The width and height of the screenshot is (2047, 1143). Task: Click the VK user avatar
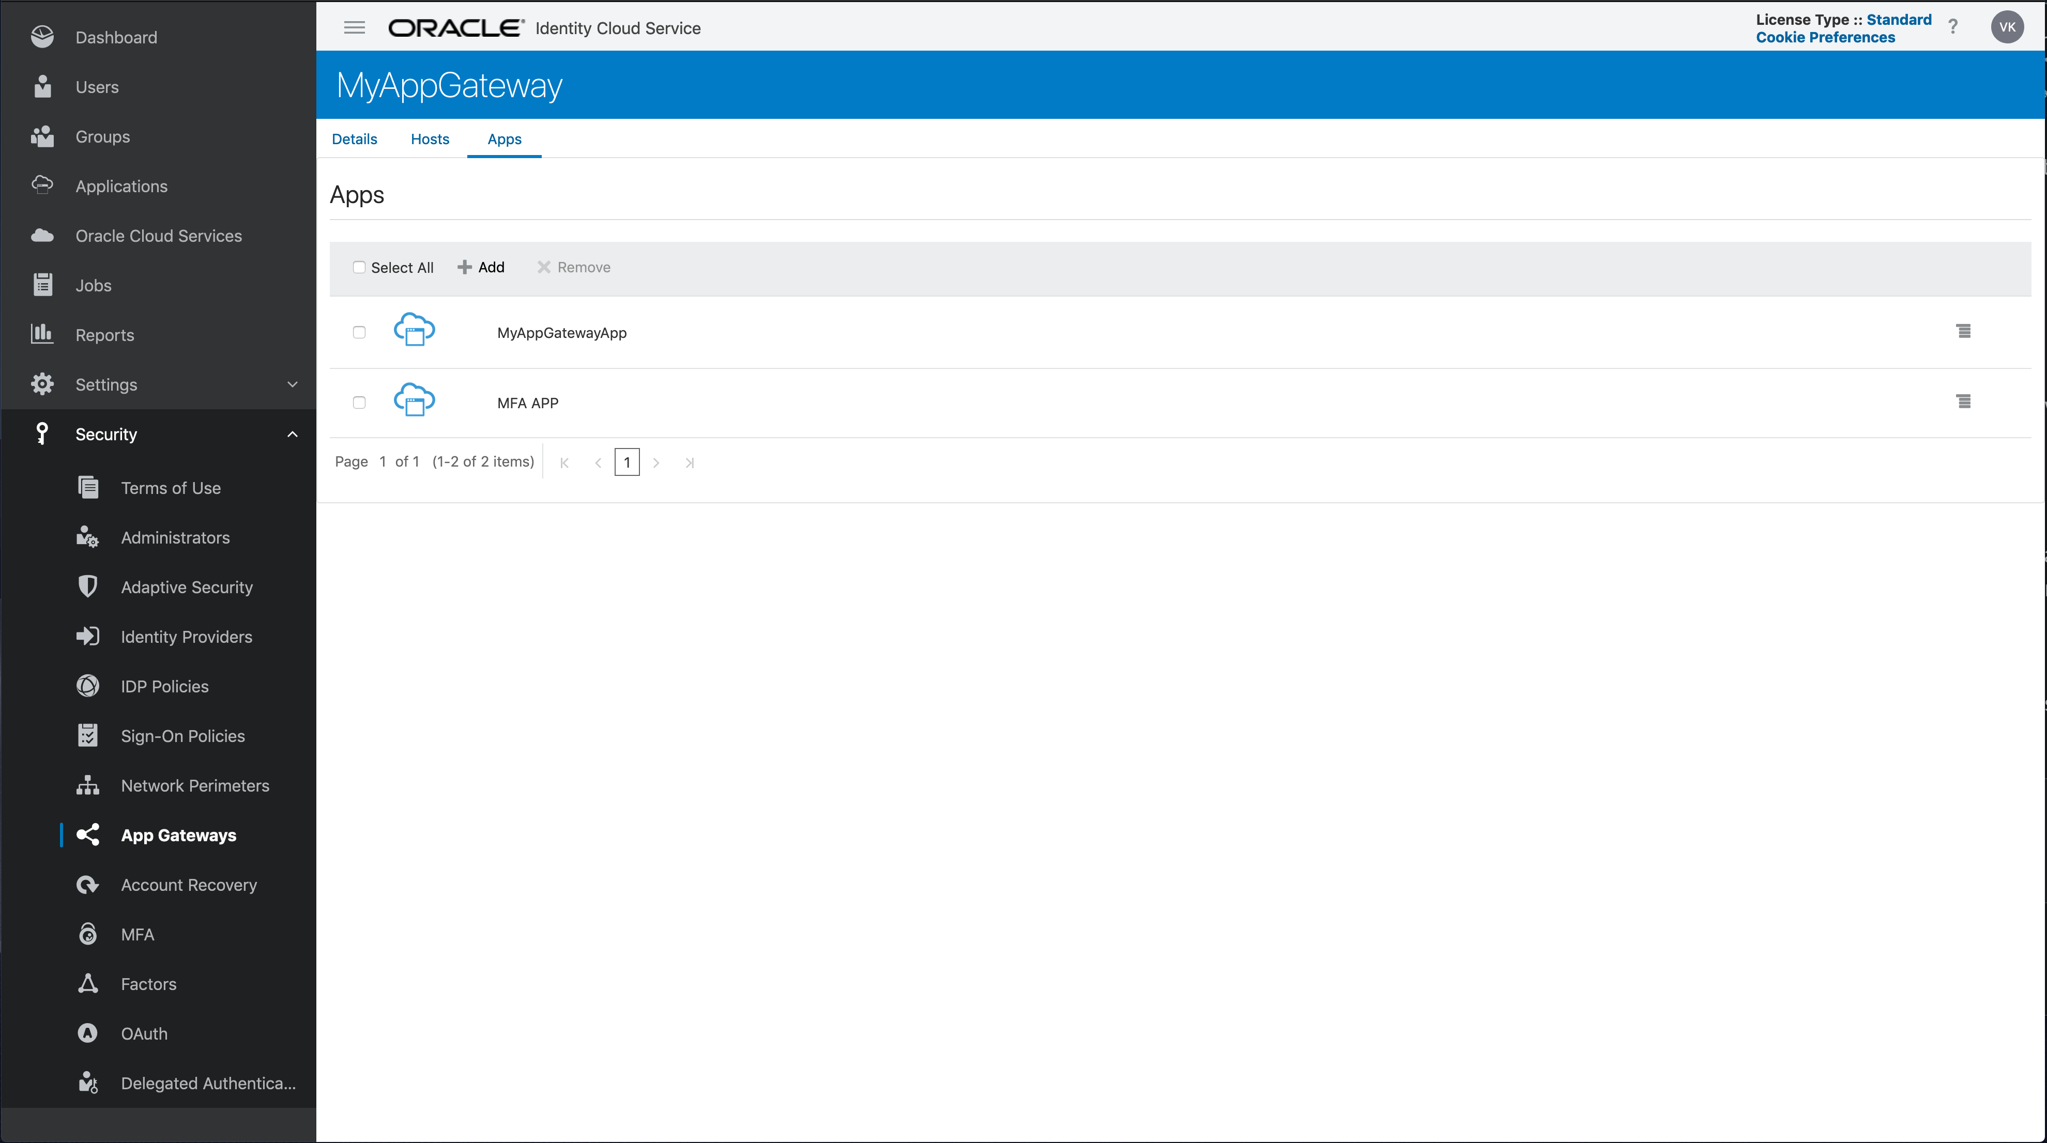pos(2007,27)
